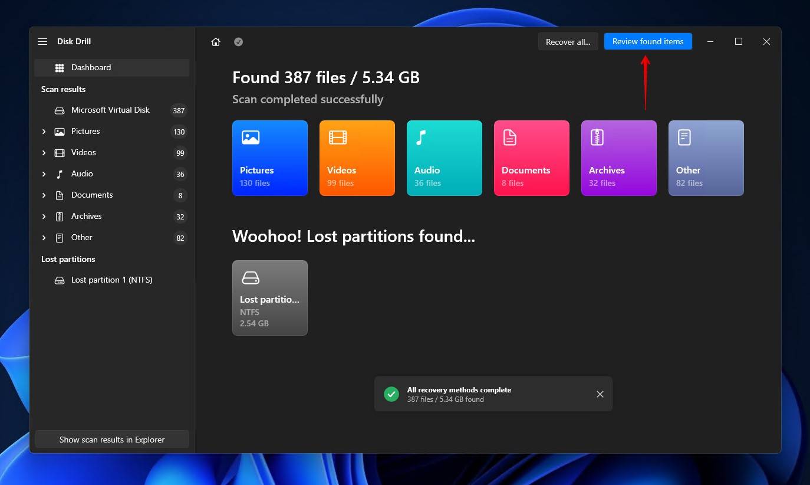810x485 pixels.
Task: Expand the Archives tree node
Action: [x=44, y=217]
